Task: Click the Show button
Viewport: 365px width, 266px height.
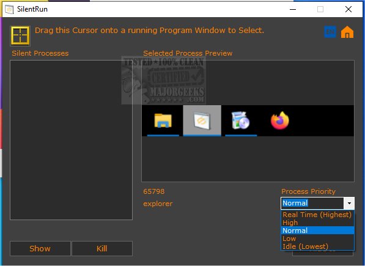Action: (x=40, y=248)
